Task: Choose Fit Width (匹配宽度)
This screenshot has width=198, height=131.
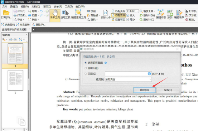Action: pos(118,15)
